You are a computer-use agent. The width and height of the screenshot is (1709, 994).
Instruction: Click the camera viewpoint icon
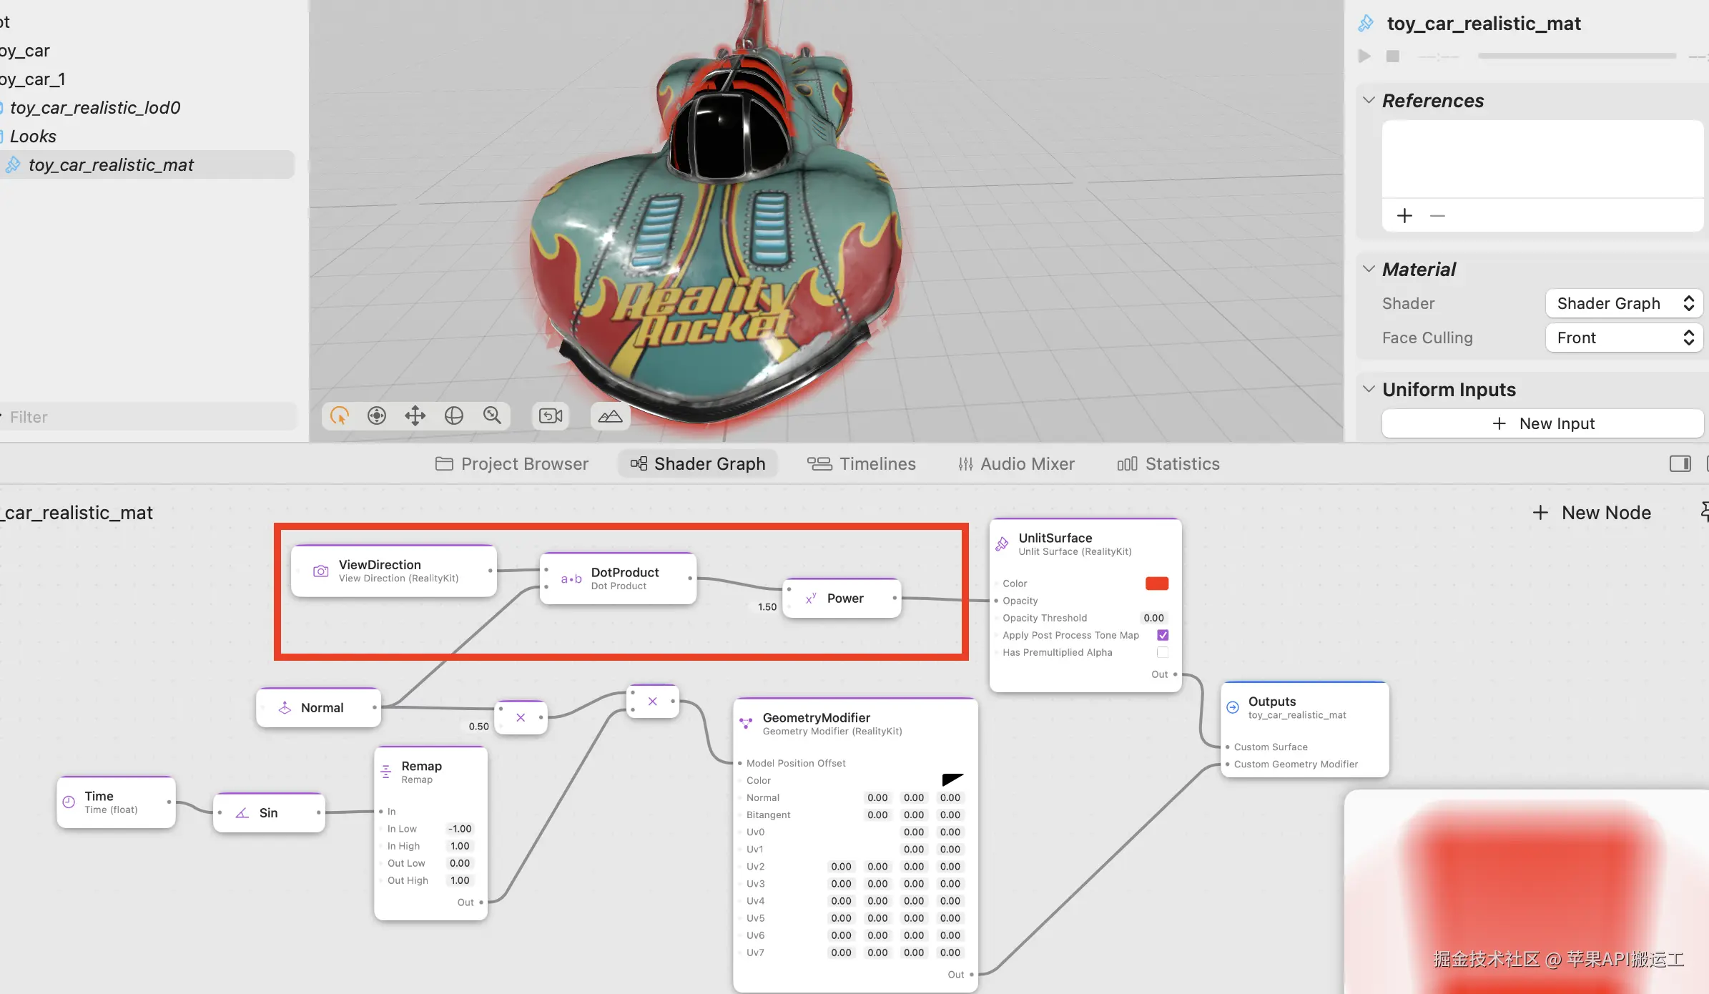[551, 415]
